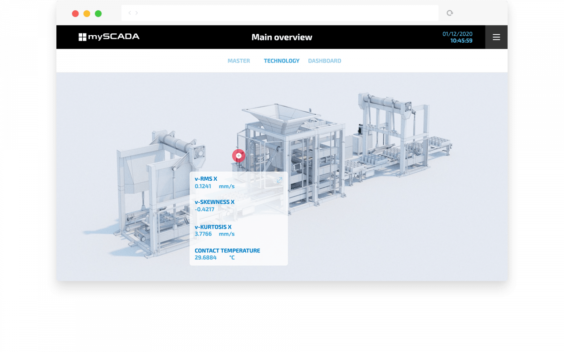The width and height of the screenshot is (564, 352).
Task: Switch to the DASHBOARD tab
Action: [x=325, y=61]
